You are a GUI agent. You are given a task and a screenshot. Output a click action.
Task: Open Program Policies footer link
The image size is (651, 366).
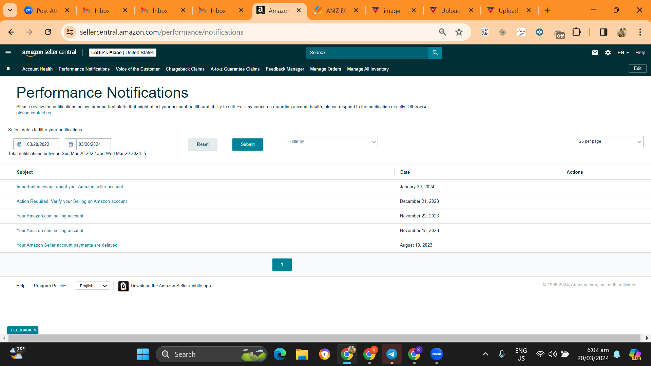pyautogui.click(x=51, y=286)
